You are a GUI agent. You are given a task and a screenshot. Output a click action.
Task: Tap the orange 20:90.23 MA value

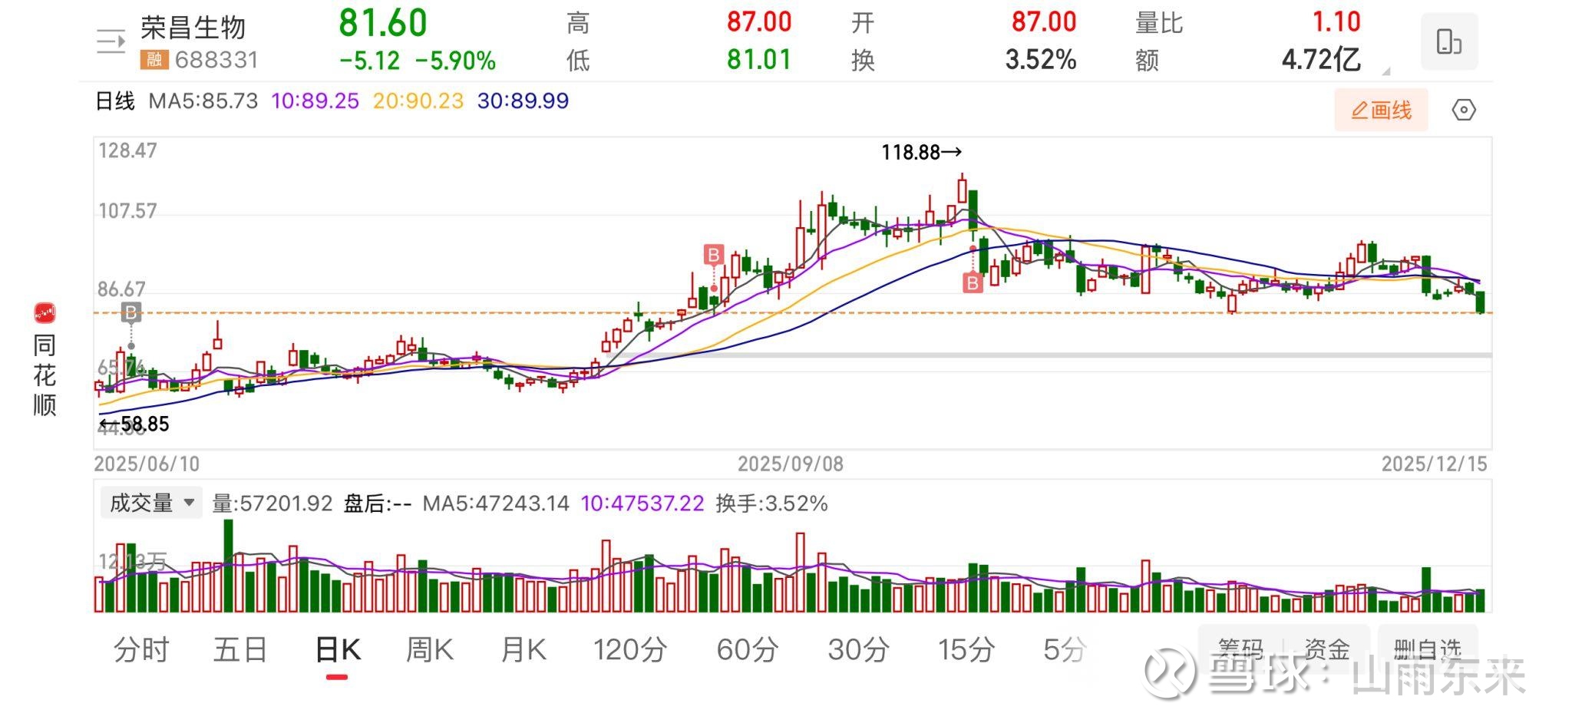418,101
